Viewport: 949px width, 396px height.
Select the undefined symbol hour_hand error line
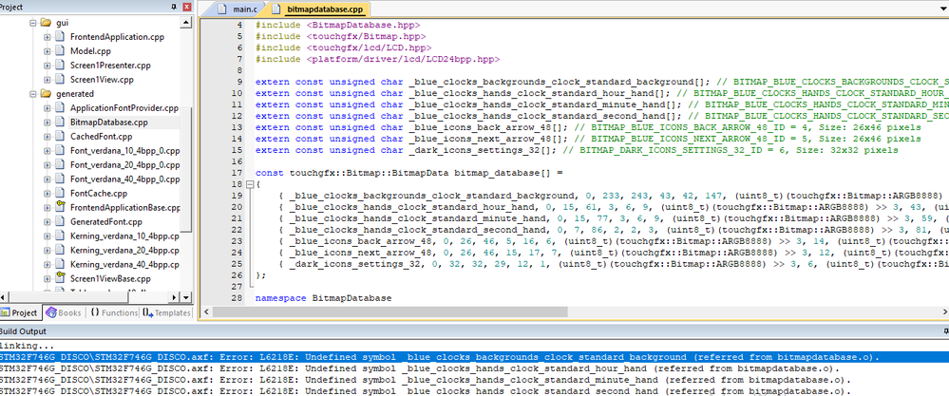(427, 368)
